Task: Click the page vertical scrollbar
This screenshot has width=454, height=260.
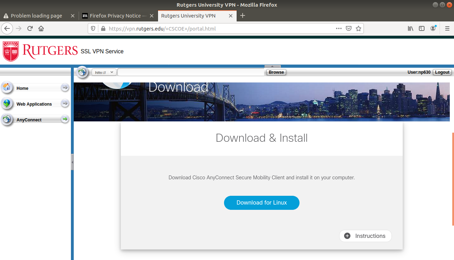Action: point(453,179)
